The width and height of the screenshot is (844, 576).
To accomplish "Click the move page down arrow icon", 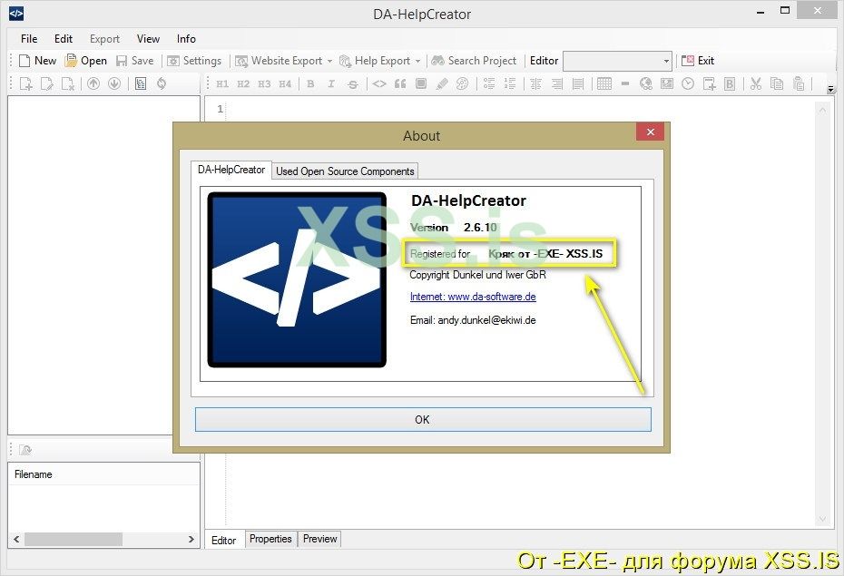I will click(x=114, y=83).
